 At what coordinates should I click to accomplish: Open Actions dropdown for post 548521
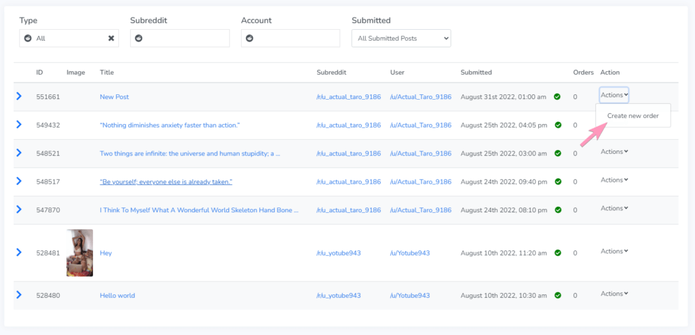click(614, 152)
